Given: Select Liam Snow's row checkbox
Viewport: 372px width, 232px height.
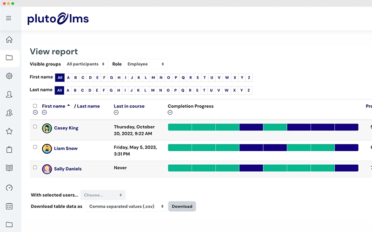Looking at the screenshot, I should (x=35, y=147).
